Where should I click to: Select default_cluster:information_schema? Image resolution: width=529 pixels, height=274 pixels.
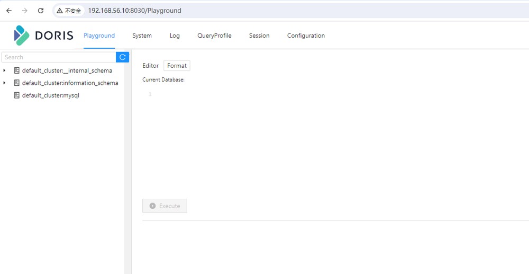(x=70, y=83)
